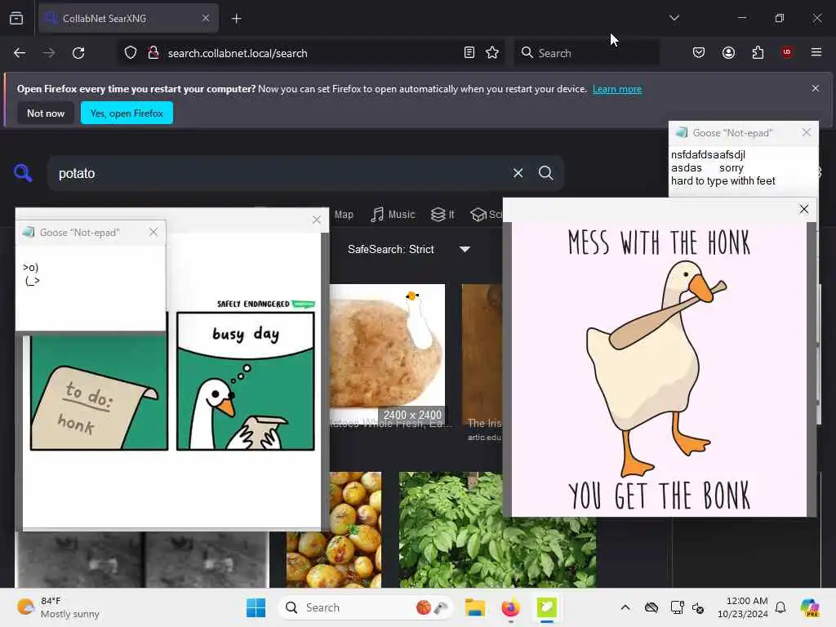The width and height of the screenshot is (836, 627).
Task: Go back to previous page
Action: tap(20, 53)
